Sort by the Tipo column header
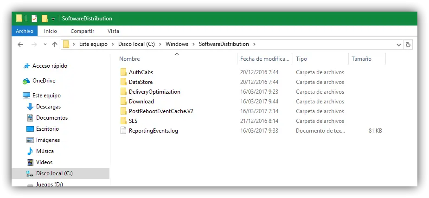Viewport: 429px width, 198px height. [301, 59]
